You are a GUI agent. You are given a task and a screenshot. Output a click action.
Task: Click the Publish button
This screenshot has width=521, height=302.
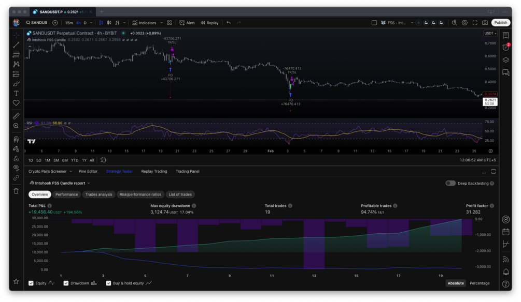click(500, 23)
